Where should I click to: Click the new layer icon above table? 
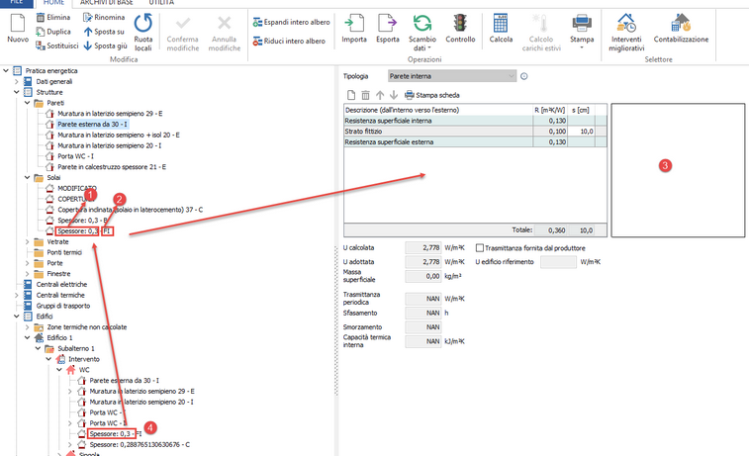351,95
